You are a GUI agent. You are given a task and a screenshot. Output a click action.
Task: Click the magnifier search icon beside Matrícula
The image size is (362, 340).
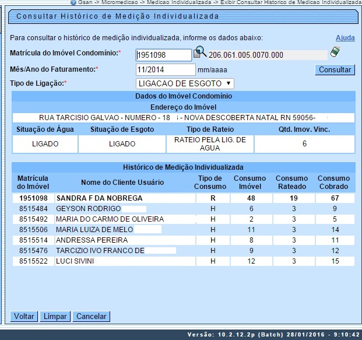[200, 52]
